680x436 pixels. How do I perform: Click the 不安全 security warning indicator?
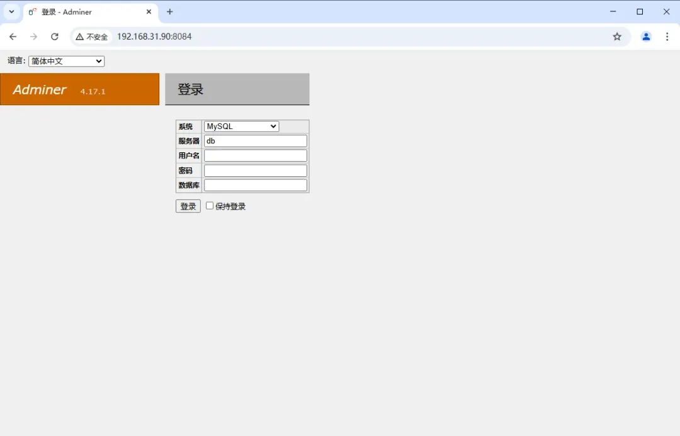pos(92,36)
